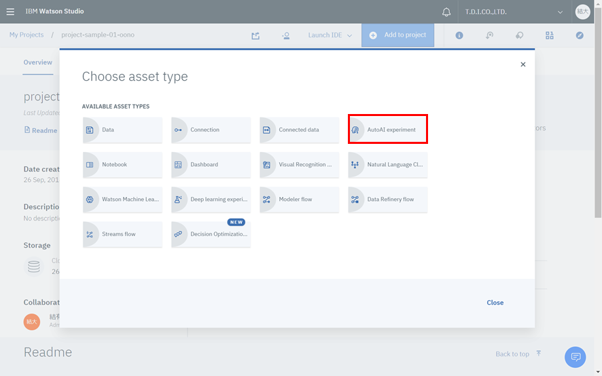Expand the Launch IDE dropdown

coord(330,35)
